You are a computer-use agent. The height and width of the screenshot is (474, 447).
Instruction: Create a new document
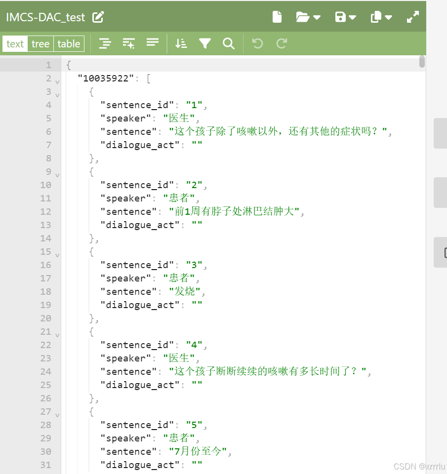coord(277,16)
